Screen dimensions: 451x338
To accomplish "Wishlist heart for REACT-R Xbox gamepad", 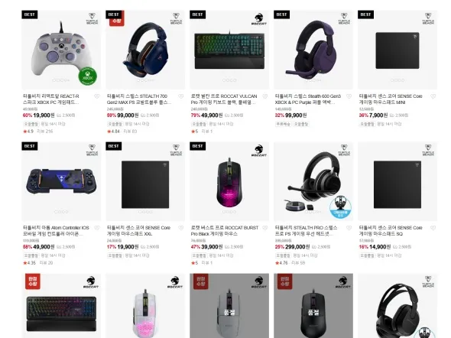I will point(97,96).
